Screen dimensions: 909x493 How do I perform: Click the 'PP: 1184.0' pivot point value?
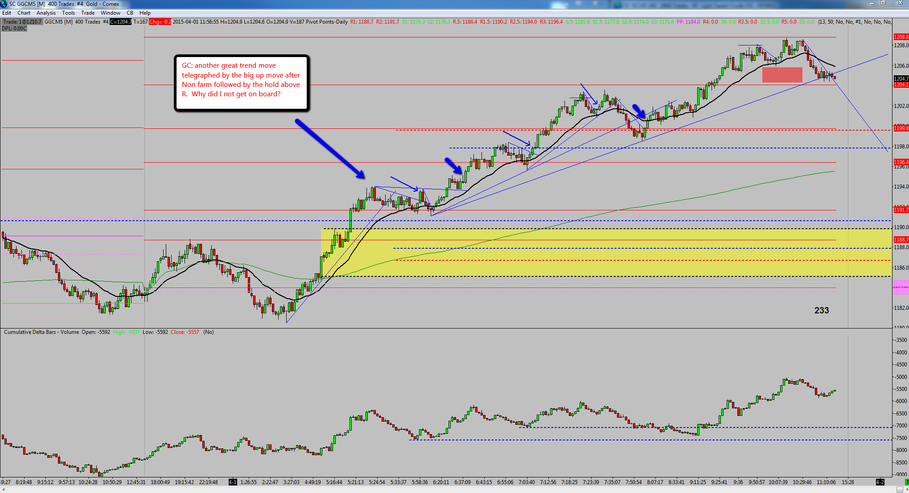coord(688,22)
